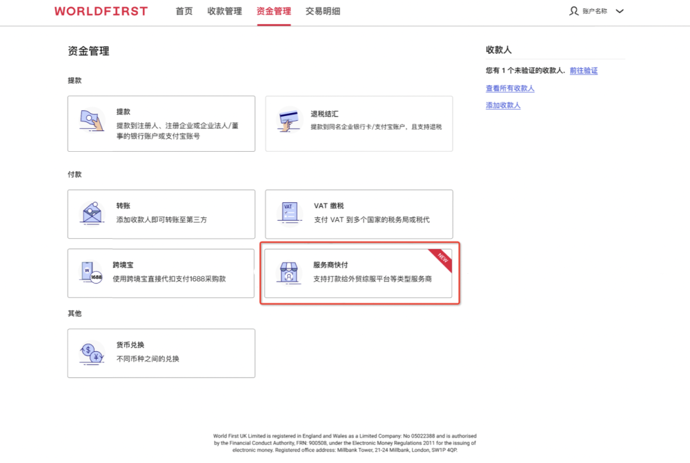Click the WorldFirst logo

101,11
